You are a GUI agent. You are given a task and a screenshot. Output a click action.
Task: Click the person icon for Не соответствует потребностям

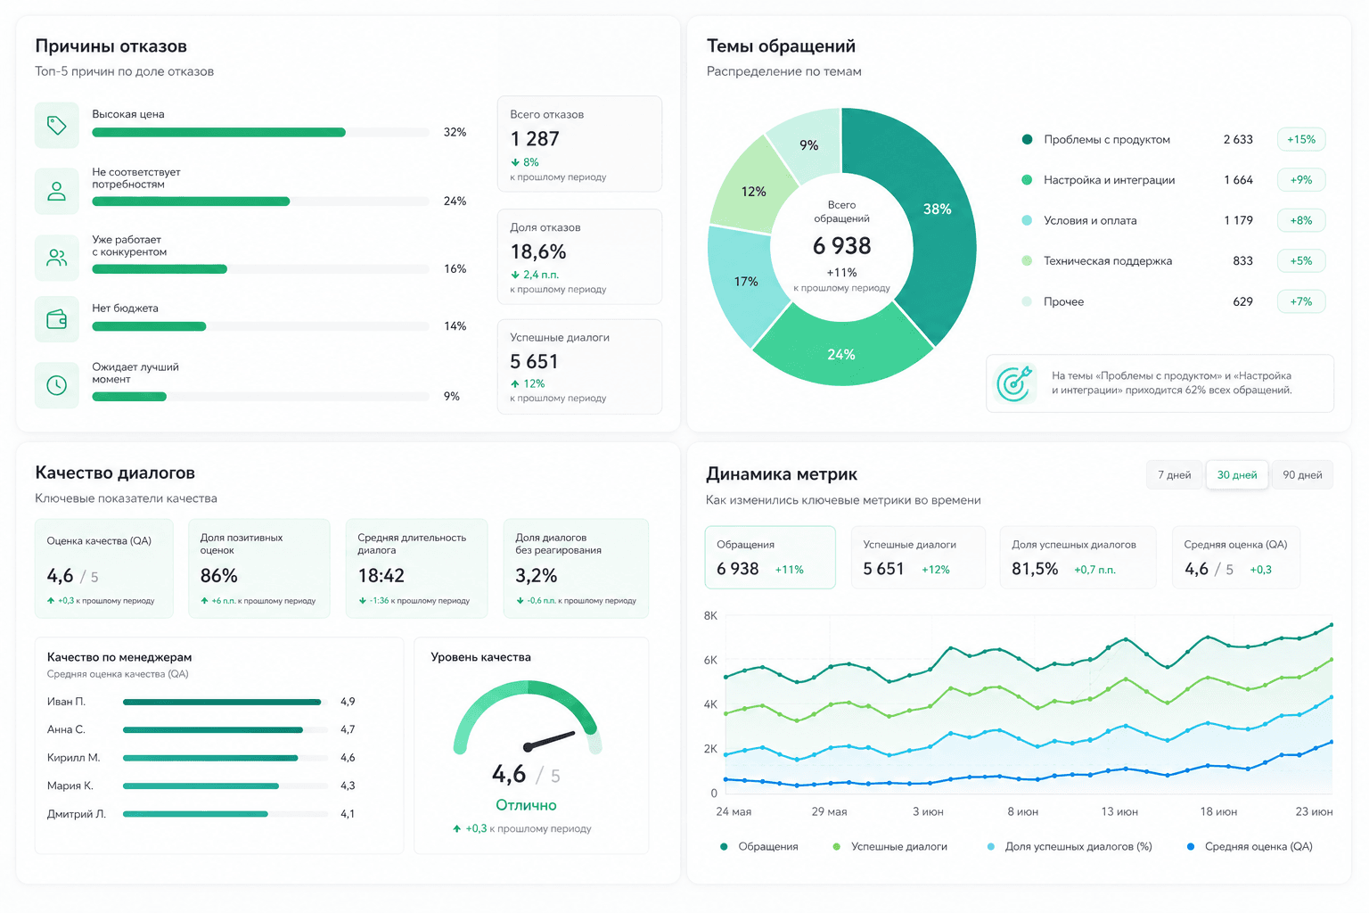pos(57,191)
